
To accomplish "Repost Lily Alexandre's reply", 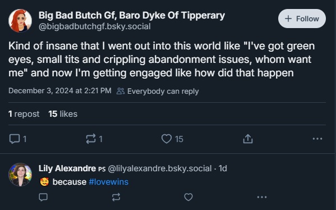I will click(116, 197).
